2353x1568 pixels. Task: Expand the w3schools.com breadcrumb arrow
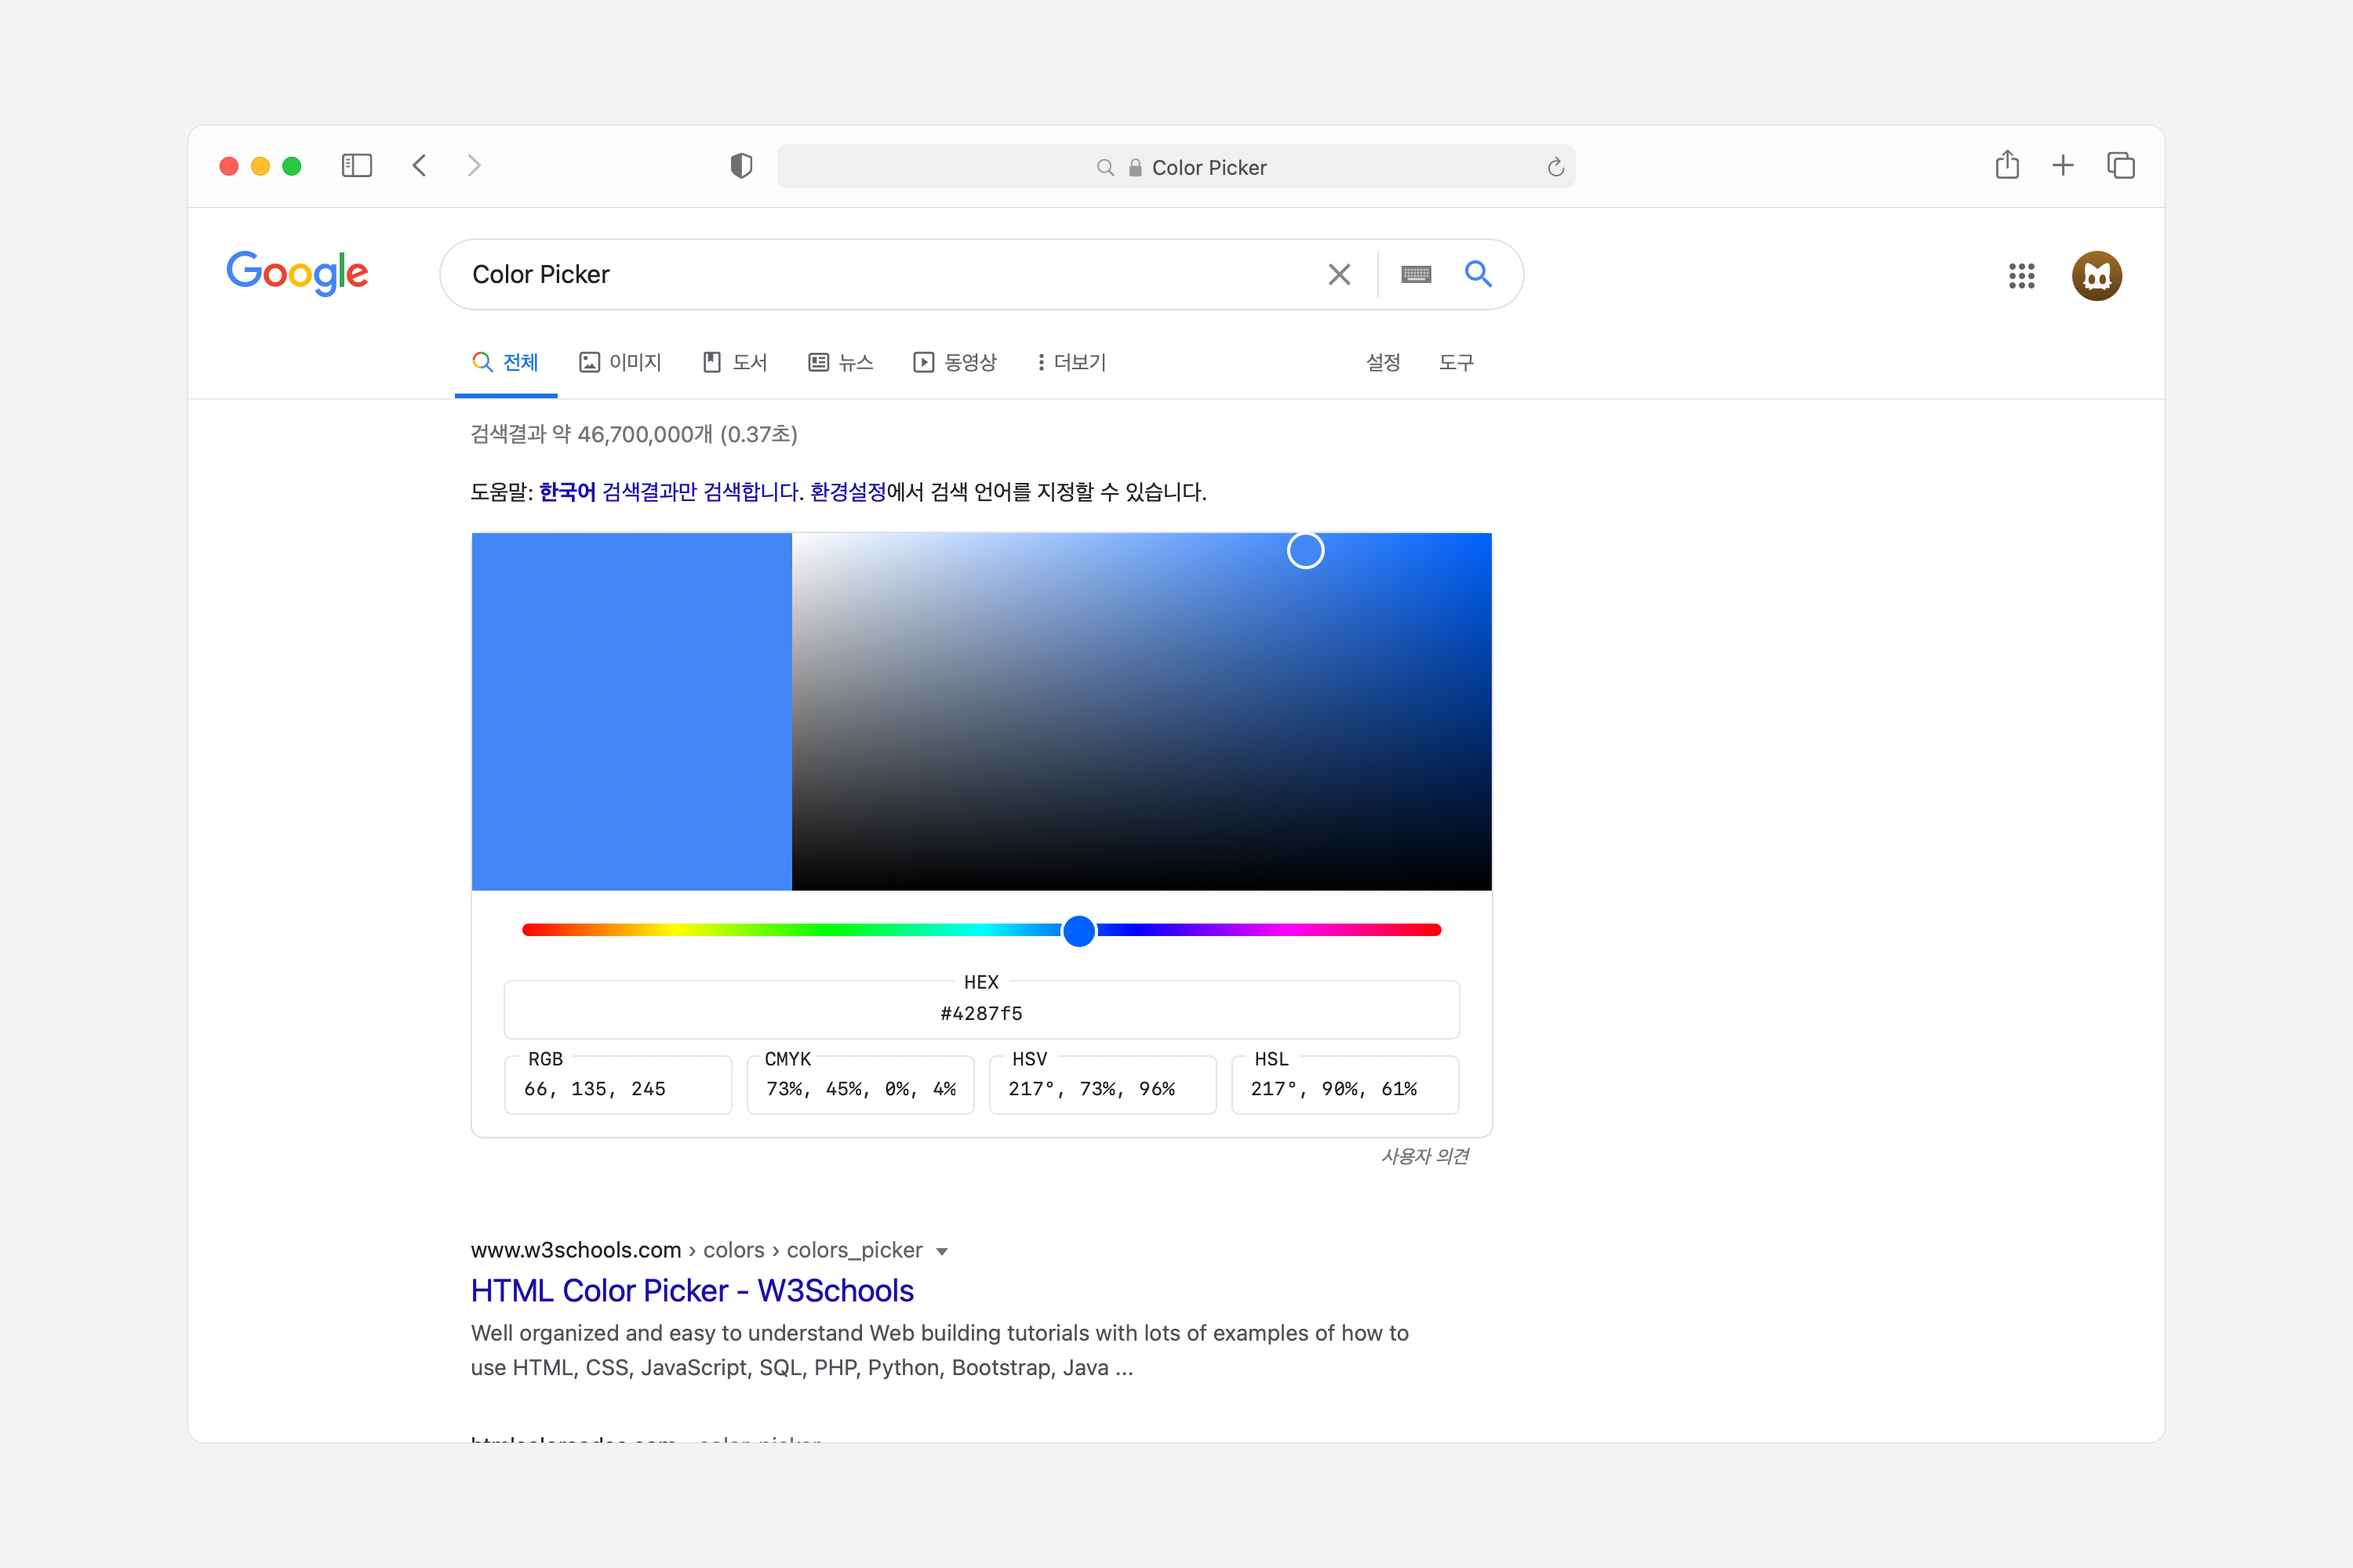[941, 1251]
